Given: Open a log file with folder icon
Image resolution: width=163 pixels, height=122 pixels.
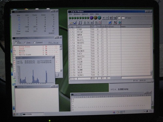Looking at the screenshot, I should click(x=71, y=23).
